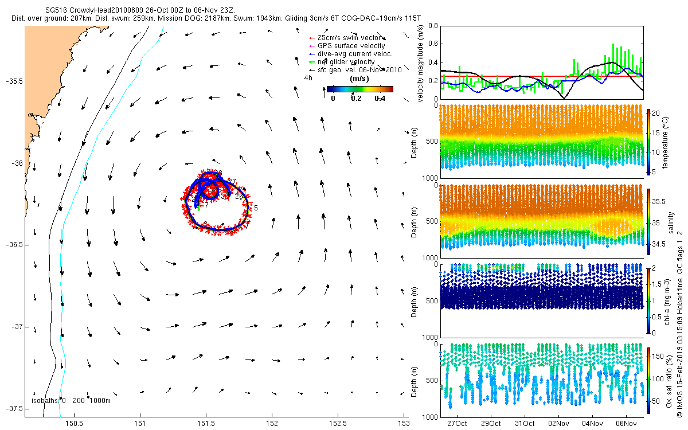Image resolution: width=688 pixels, height=430 pixels.
Task: Click the subtitle line starting 'Dist. over ground: 207km'
Action: click(x=217, y=18)
